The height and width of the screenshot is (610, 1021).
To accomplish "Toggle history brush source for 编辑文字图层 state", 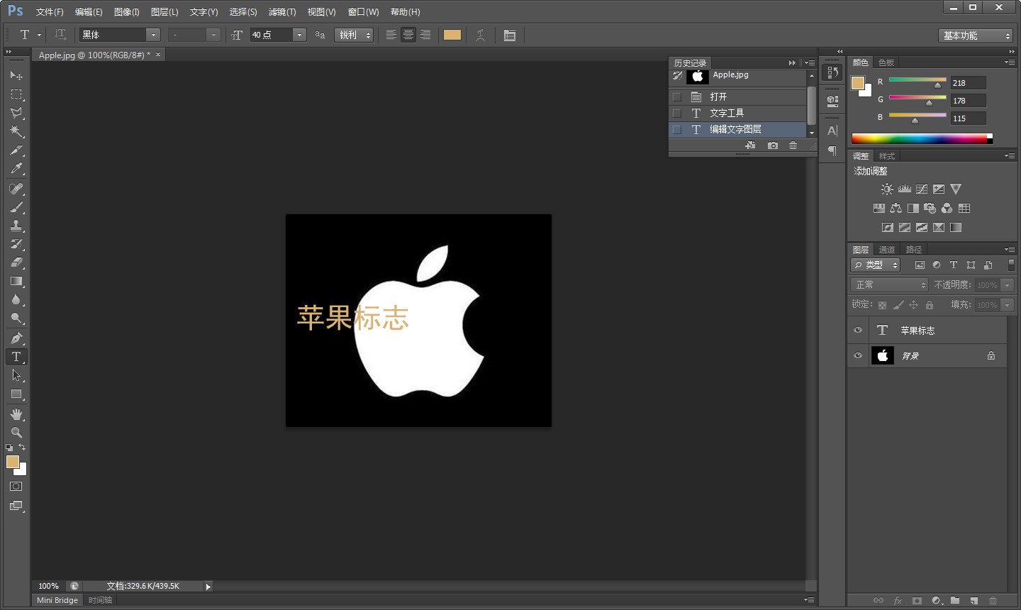I will (x=676, y=129).
